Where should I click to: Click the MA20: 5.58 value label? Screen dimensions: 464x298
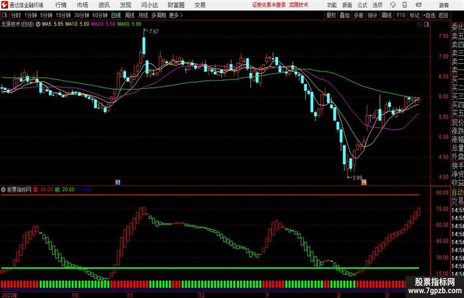click(x=103, y=24)
